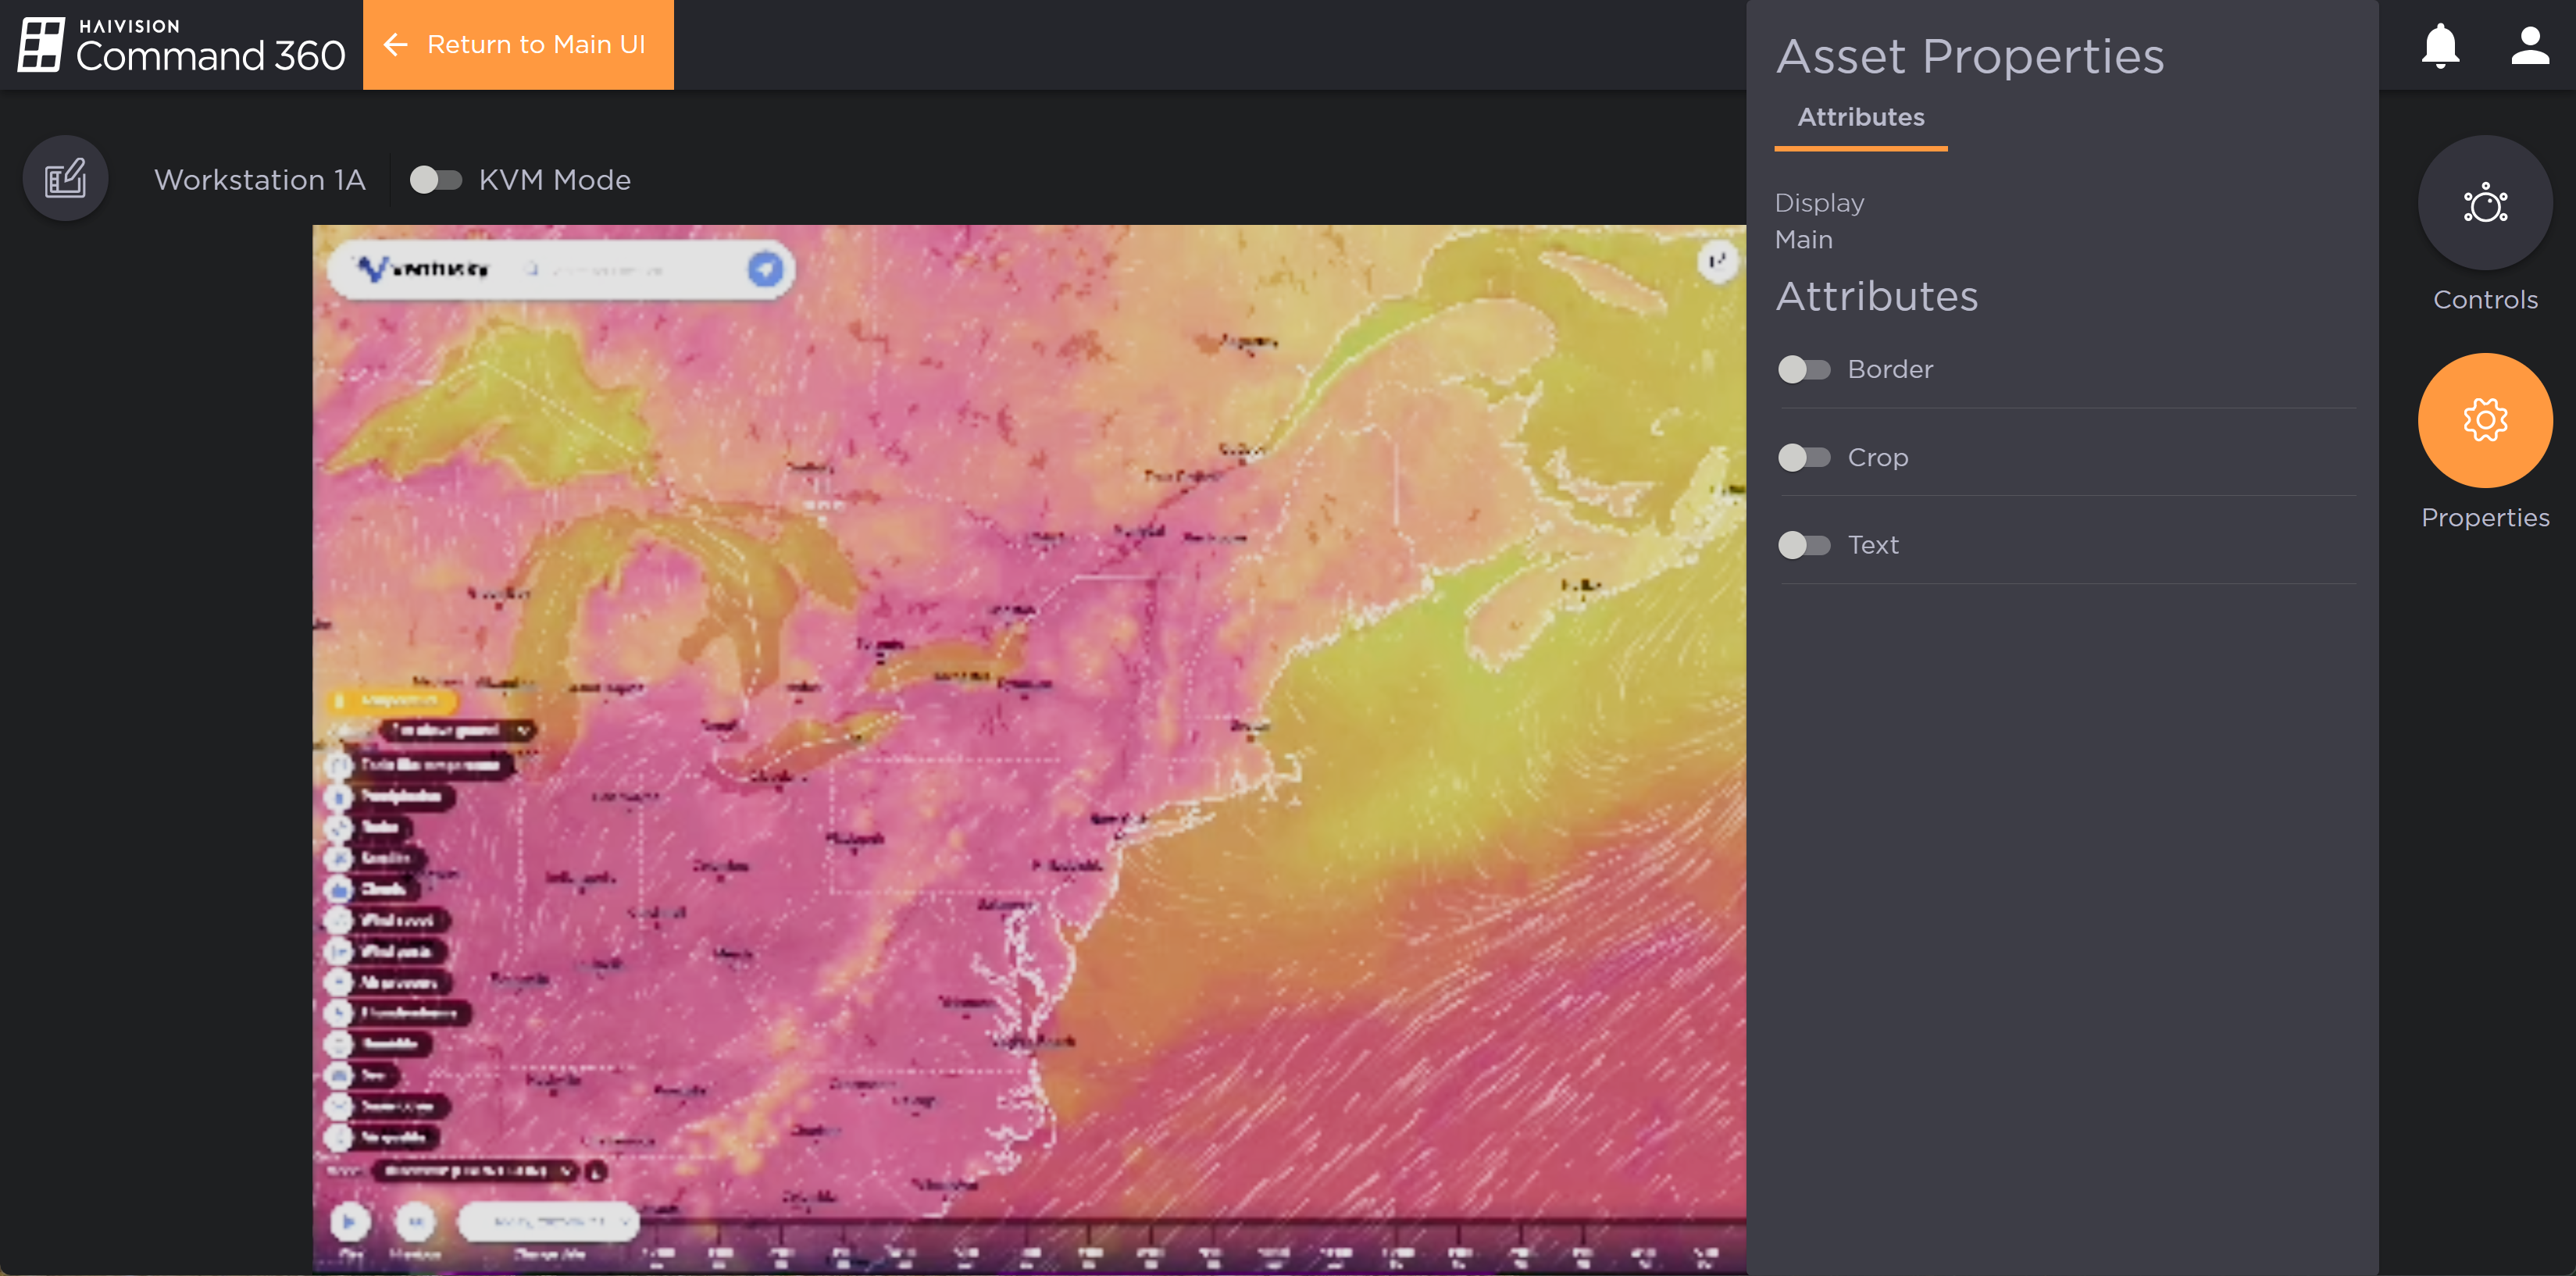Screen dimensions: 2576x1276
Task: Select the top weather layer in the sidebar menu
Action: coord(420,764)
